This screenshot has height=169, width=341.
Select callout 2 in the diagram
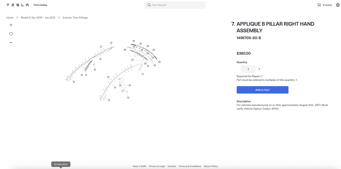pyautogui.click(x=111, y=43)
